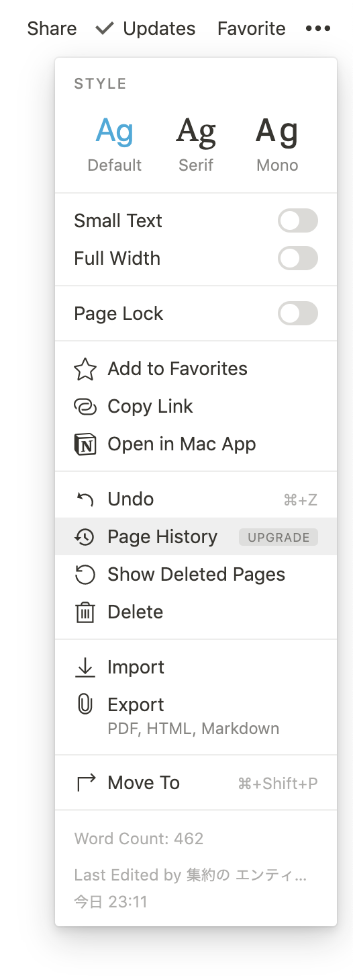Screen dimensions: 353x980
Task: Click the Page History clock icon
Action: click(x=85, y=537)
